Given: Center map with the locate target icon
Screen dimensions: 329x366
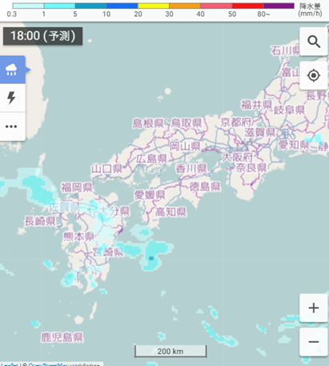Looking at the screenshot, I should coord(314,75).
